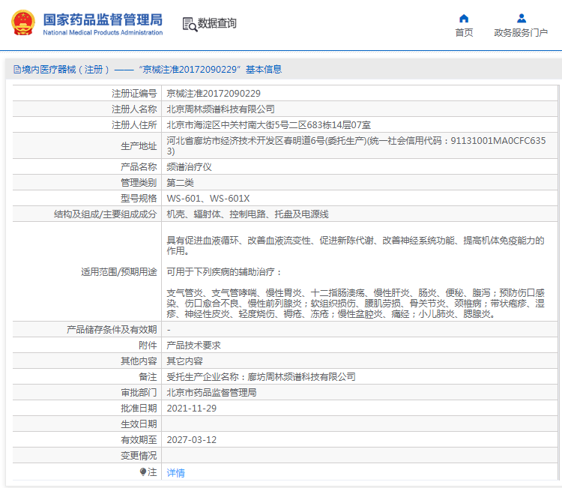Select 受托生产企业名称 remark text
Screen dimensions: 562x488
[261, 377]
